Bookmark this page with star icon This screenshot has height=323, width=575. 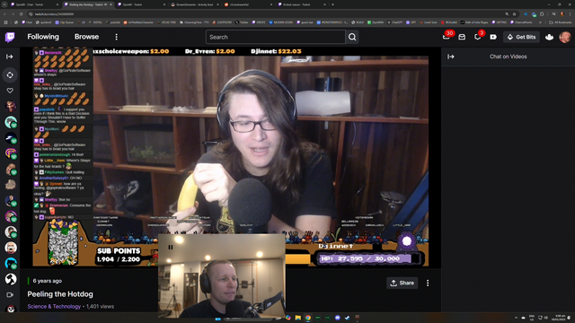click(x=514, y=14)
